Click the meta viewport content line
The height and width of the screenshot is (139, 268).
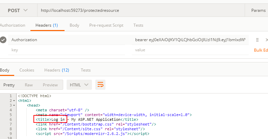[114, 115]
